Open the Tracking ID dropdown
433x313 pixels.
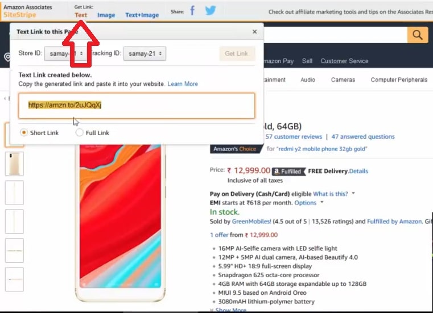click(145, 53)
